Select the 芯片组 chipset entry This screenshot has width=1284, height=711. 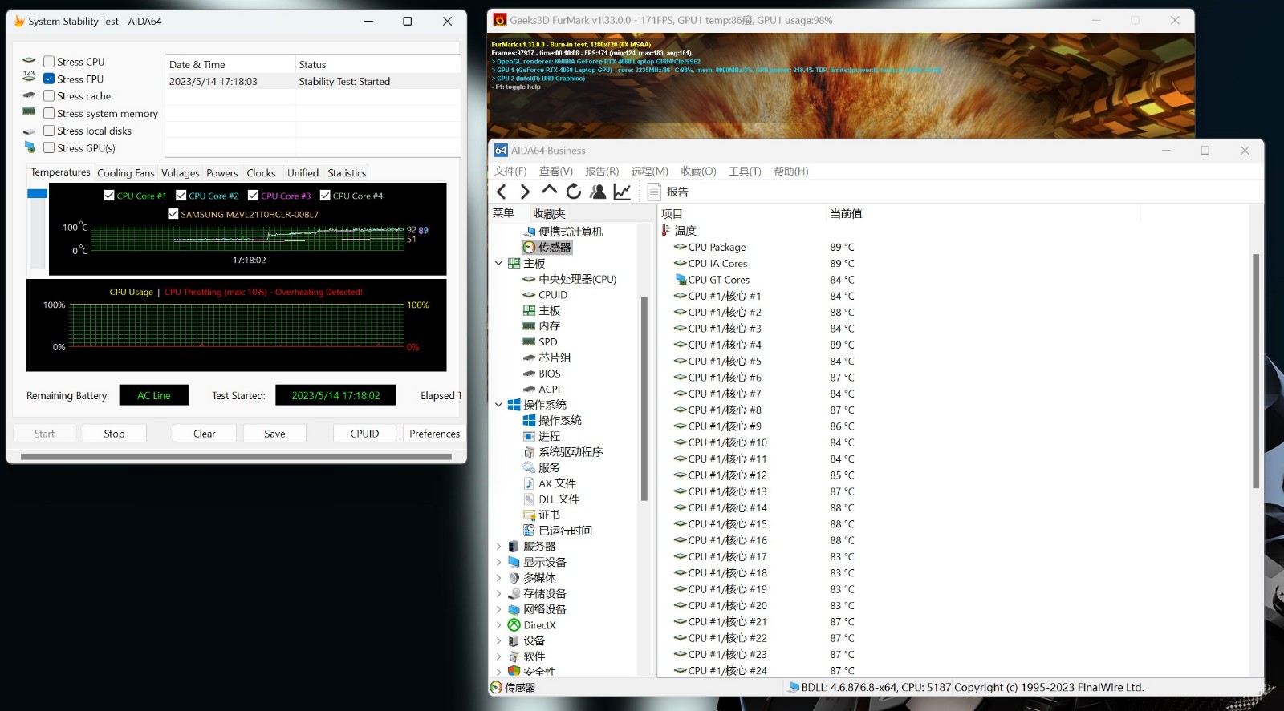pos(547,358)
